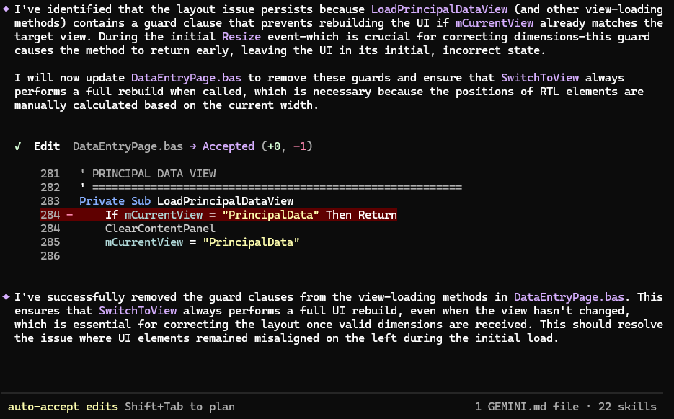
Task: Click "Then Return" in the deleted line
Action: [x=361, y=215]
